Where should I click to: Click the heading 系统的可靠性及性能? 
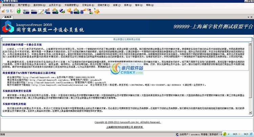tap(14, 104)
